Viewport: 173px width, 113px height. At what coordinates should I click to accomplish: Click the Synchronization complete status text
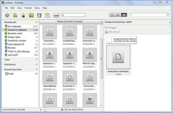pos(14,110)
